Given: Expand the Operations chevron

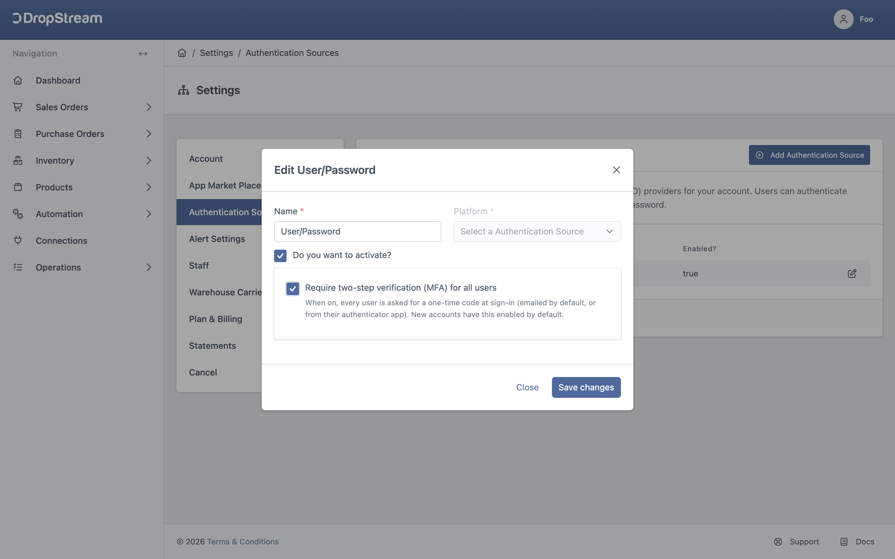Looking at the screenshot, I should coord(149,267).
